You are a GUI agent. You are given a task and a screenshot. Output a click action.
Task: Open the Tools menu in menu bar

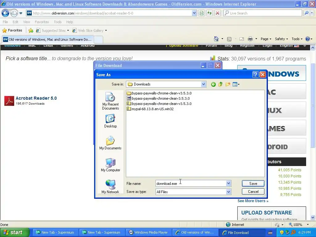(58, 22)
